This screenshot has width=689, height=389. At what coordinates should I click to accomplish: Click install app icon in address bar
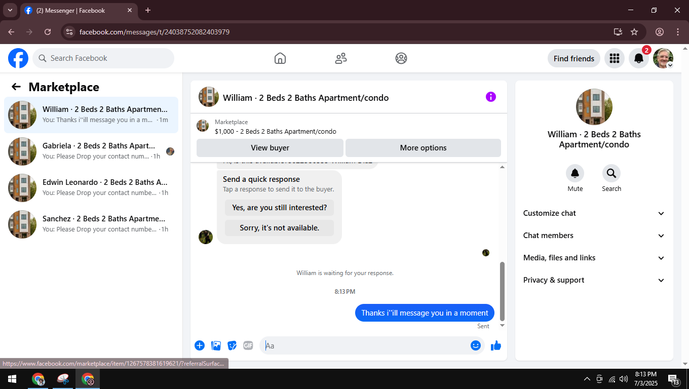[x=618, y=32]
